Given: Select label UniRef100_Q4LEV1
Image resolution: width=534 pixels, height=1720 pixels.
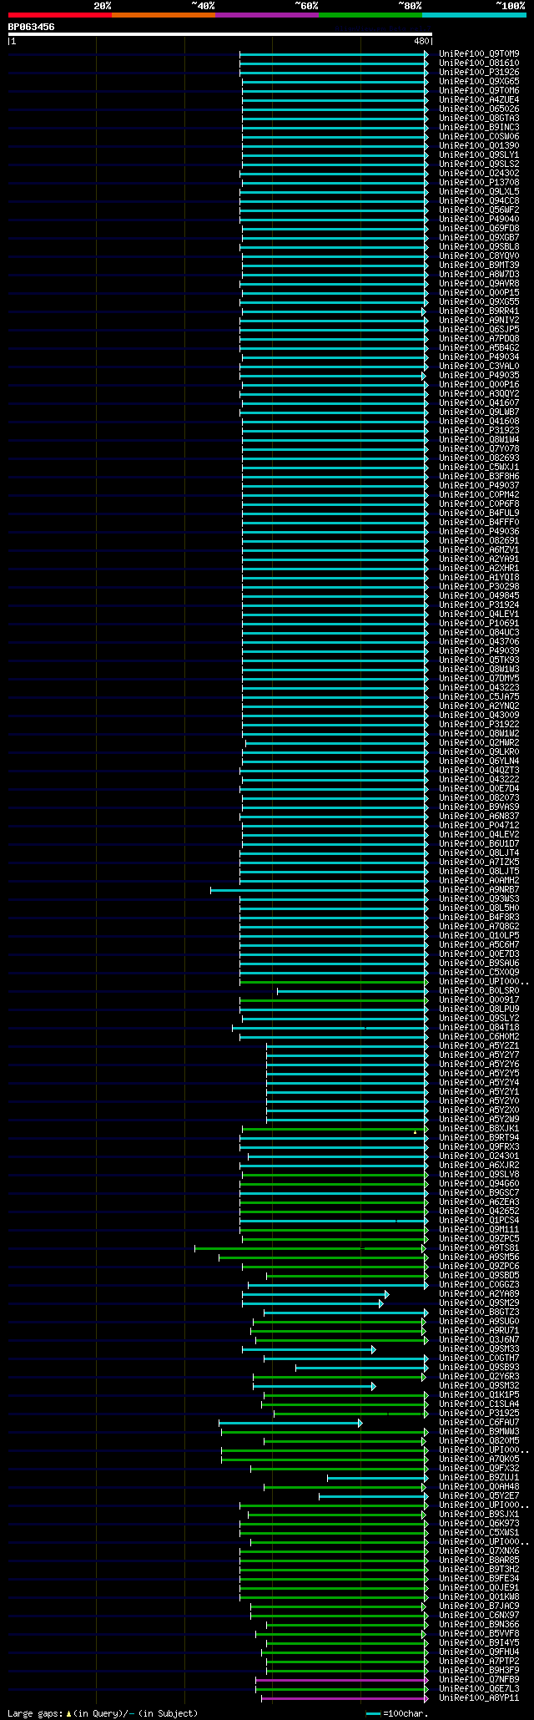Looking at the screenshot, I should (x=479, y=615).
